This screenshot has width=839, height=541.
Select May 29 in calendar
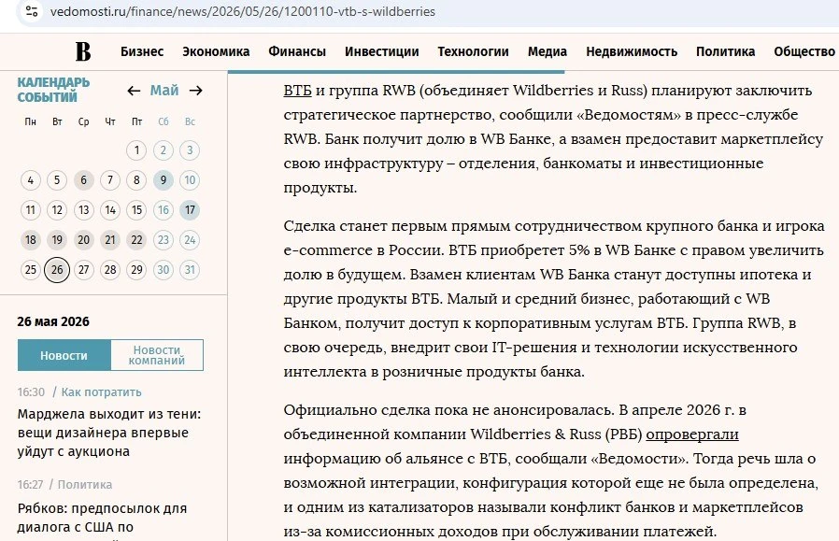(136, 270)
